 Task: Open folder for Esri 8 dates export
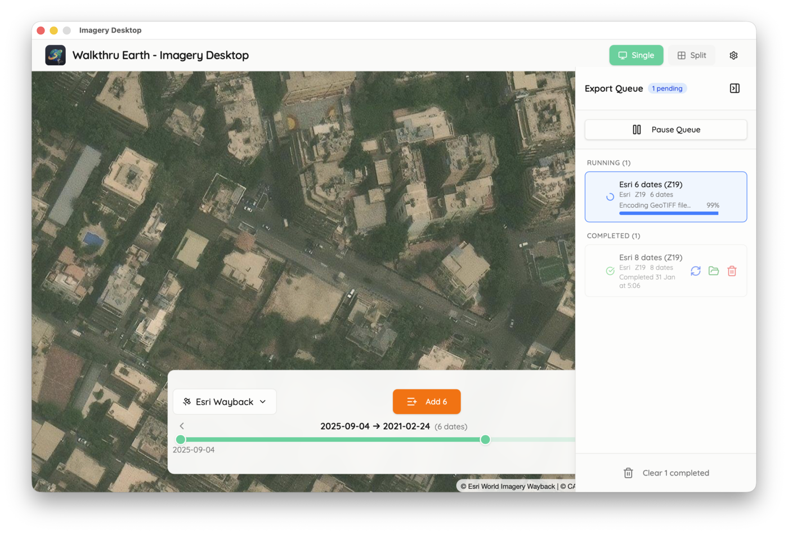[x=714, y=271]
